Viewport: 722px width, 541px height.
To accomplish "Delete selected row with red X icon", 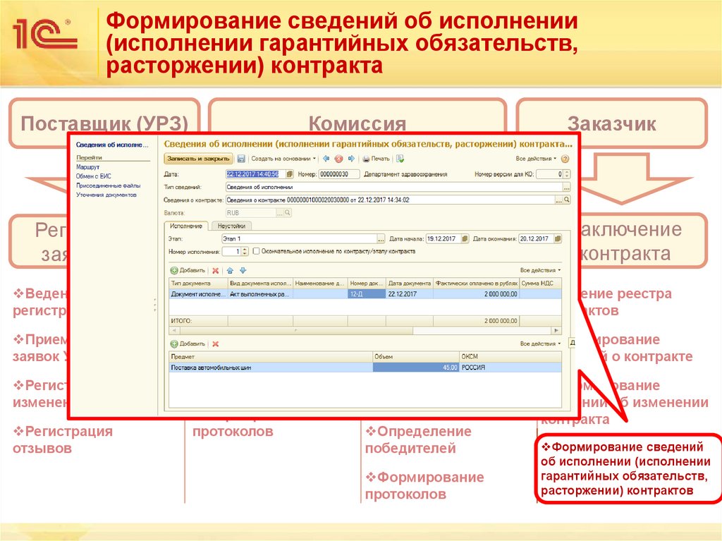I will pyautogui.click(x=215, y=269).
